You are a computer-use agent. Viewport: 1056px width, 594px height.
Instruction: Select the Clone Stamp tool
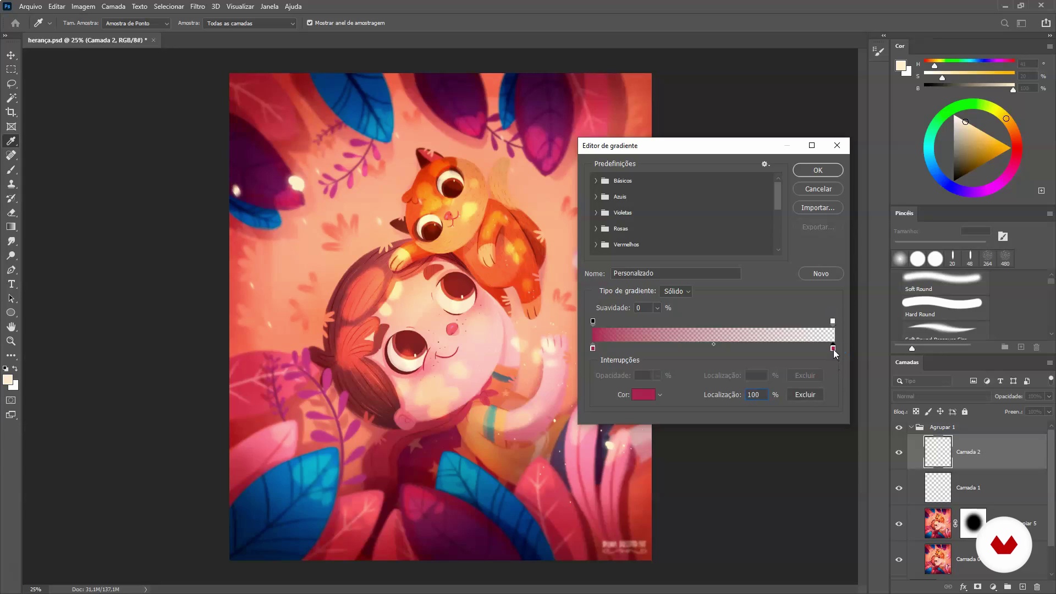pyautogui.click(x=11, y=184)
